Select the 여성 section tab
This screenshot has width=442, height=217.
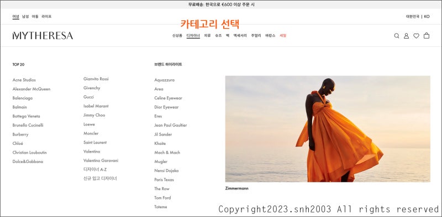tap(16, 17)
